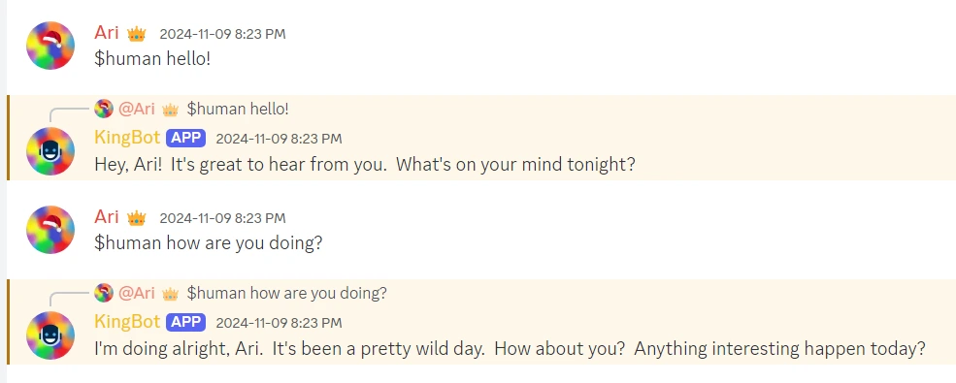
Task: Click the timestamp on Ari's first message
Action: (222, 34)
